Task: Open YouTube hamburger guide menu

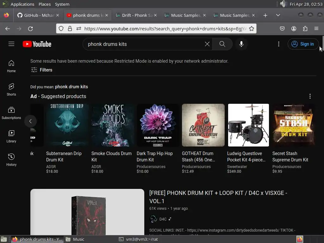Action: coord(11,44)
